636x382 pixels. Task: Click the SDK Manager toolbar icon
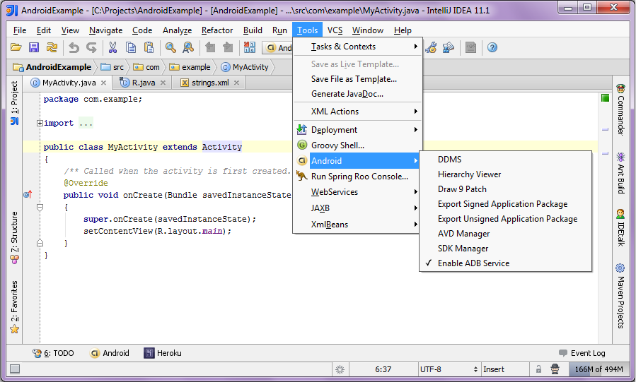pyautogui.click(x=470, y=48)
